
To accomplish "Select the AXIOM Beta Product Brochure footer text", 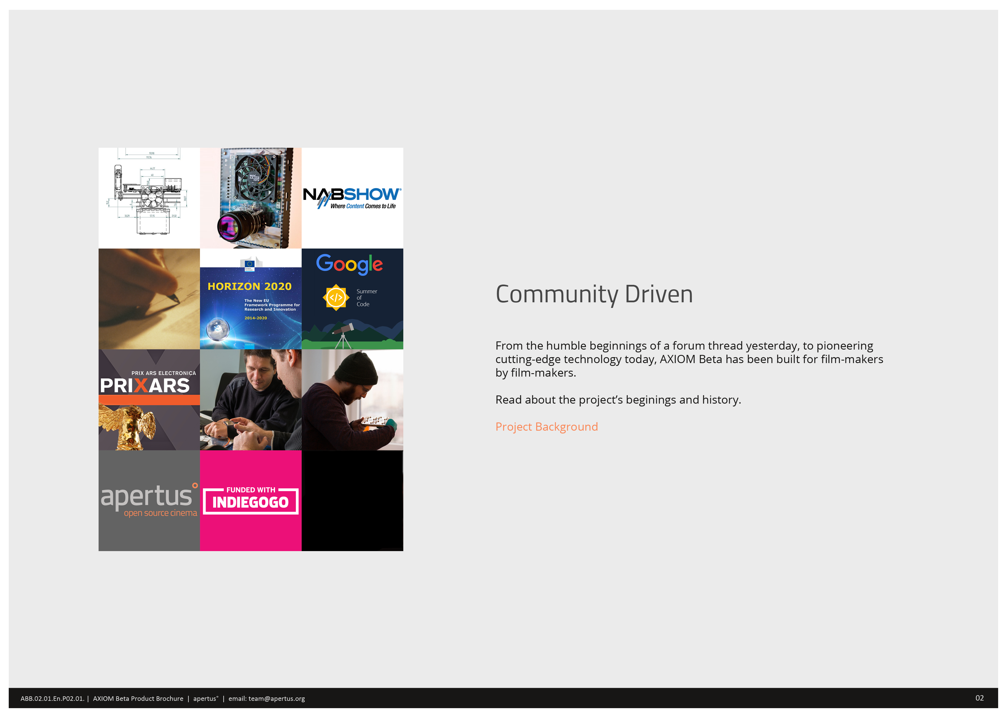I will [x=138, y=699].
